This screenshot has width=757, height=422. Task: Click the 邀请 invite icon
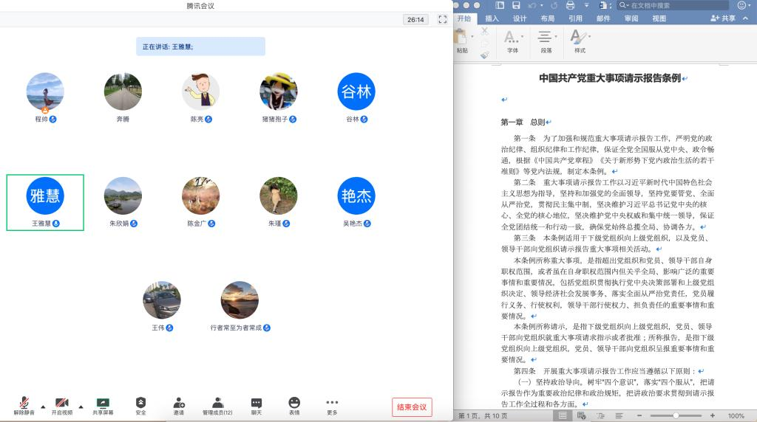179,403
